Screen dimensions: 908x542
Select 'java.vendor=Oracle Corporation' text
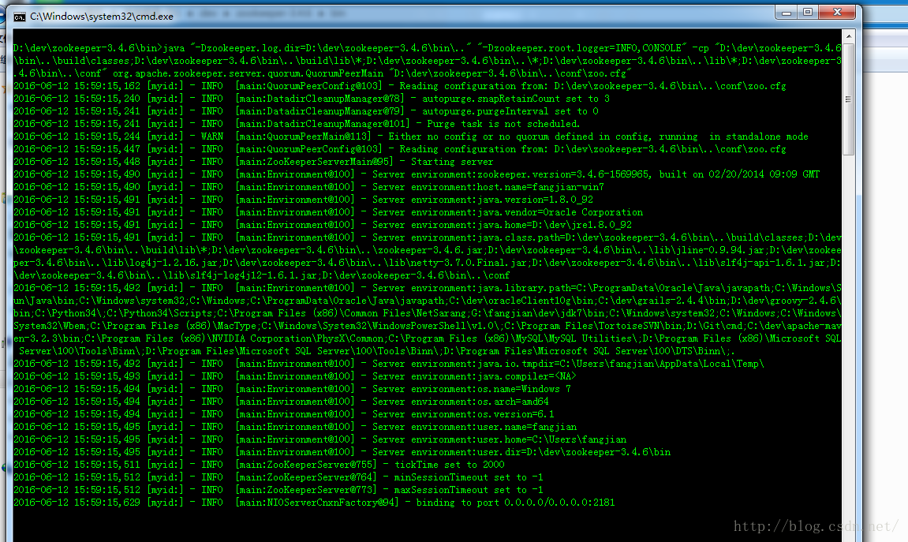560,212
